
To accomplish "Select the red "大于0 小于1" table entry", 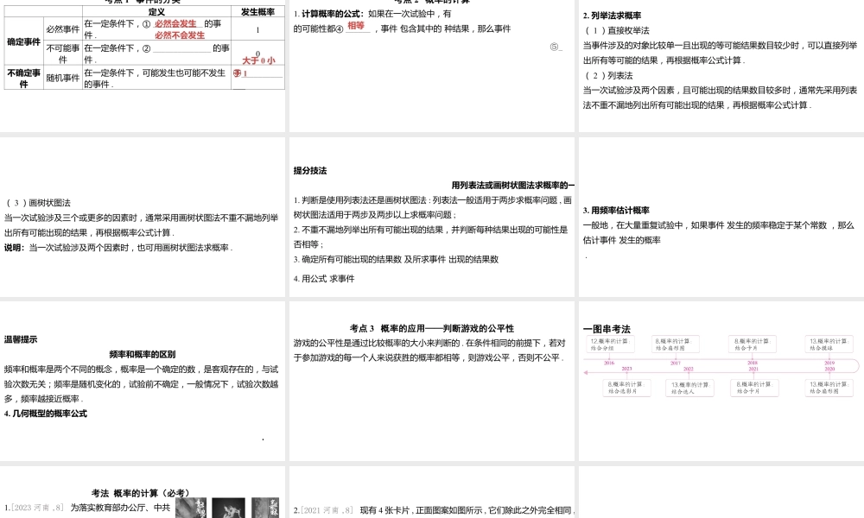I will coord(258,59).
